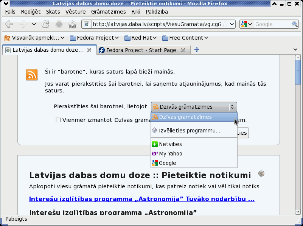Viewport: 303px width, 226px height.
Task: Open Free Content bookmarks folder
Action: pos(185,38)
